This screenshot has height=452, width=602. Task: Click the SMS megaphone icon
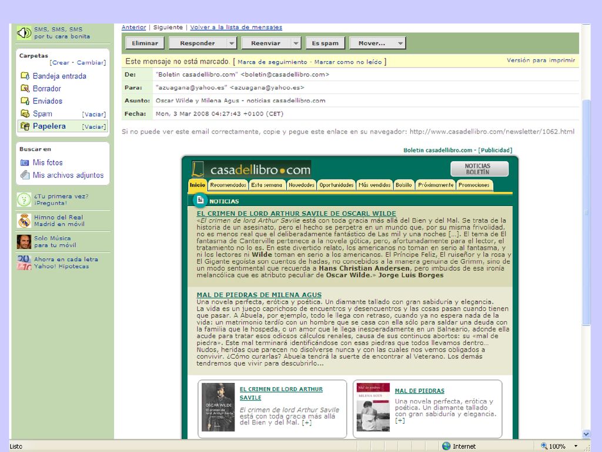tap(24, 33)
